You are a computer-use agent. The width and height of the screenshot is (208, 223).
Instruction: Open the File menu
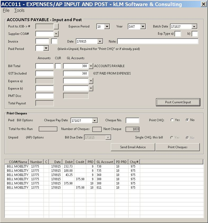click(x=6, y=10)
